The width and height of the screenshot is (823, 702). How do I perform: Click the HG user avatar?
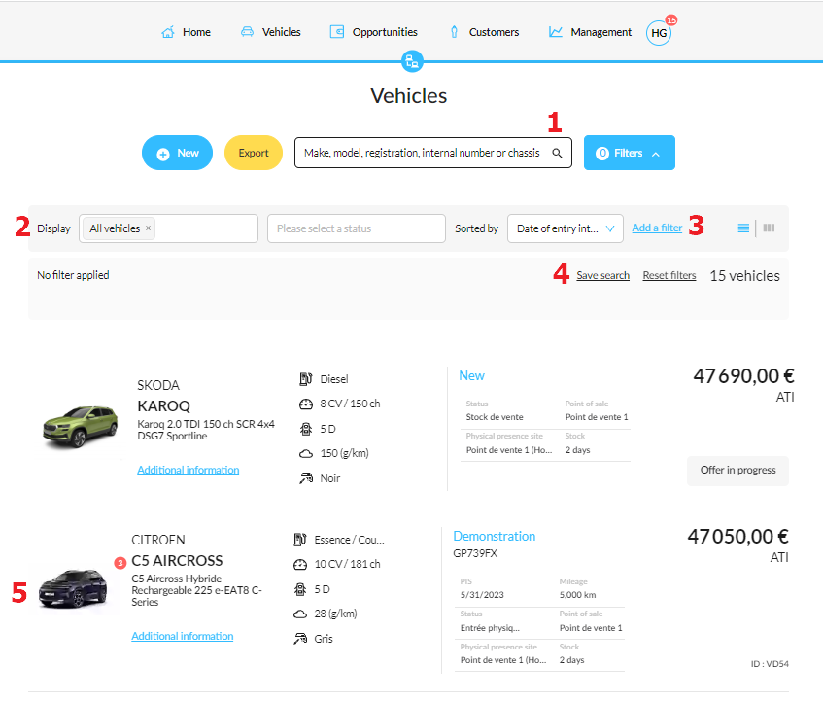(x=658, y=34)
